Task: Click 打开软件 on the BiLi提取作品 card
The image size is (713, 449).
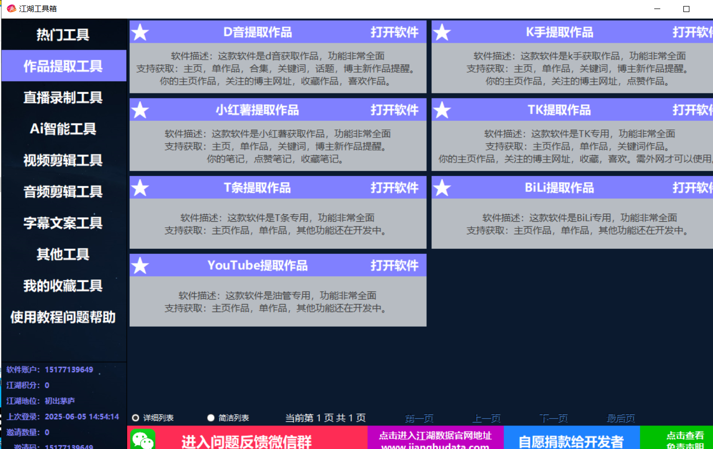Action: pyautogui.click(x=692, y=188)
